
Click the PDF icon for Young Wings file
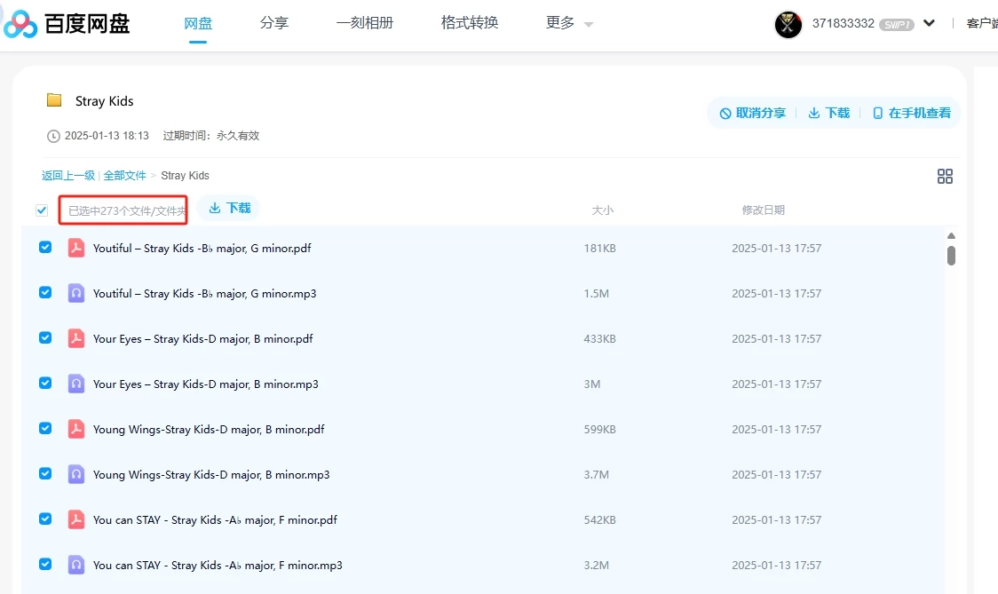(76, 429)
